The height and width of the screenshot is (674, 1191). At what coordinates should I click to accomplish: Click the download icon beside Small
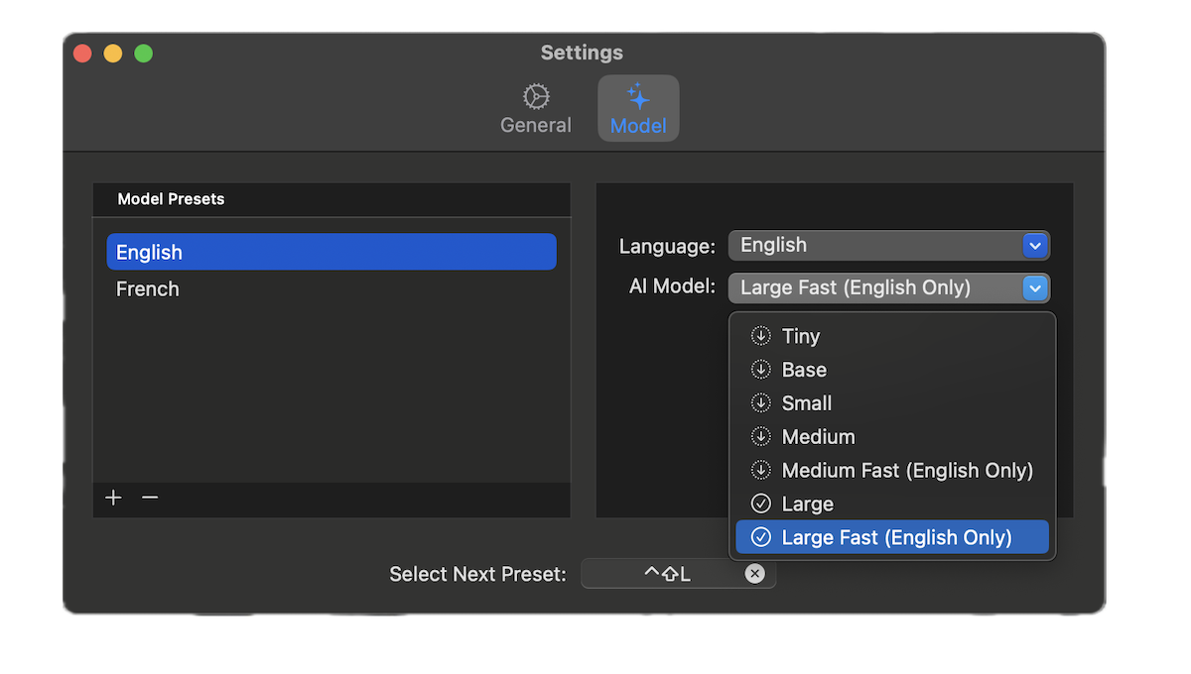click(x=761, y=403)
